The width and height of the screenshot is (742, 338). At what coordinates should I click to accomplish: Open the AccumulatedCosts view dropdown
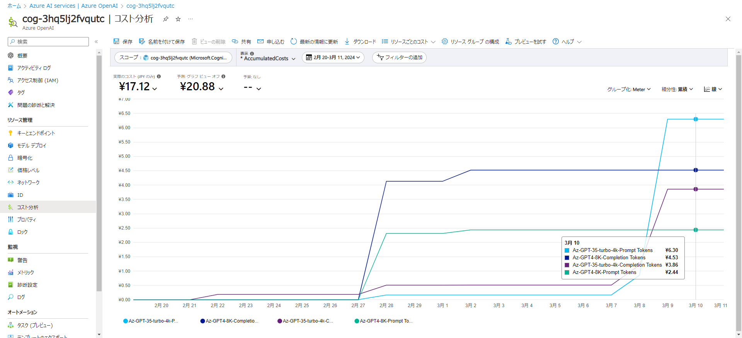pos(268,58)
